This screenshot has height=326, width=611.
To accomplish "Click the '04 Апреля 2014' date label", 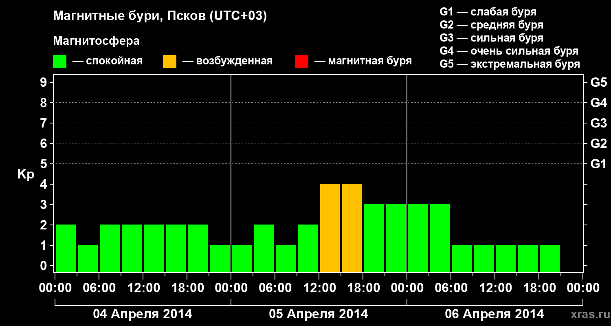I will 143,314.
